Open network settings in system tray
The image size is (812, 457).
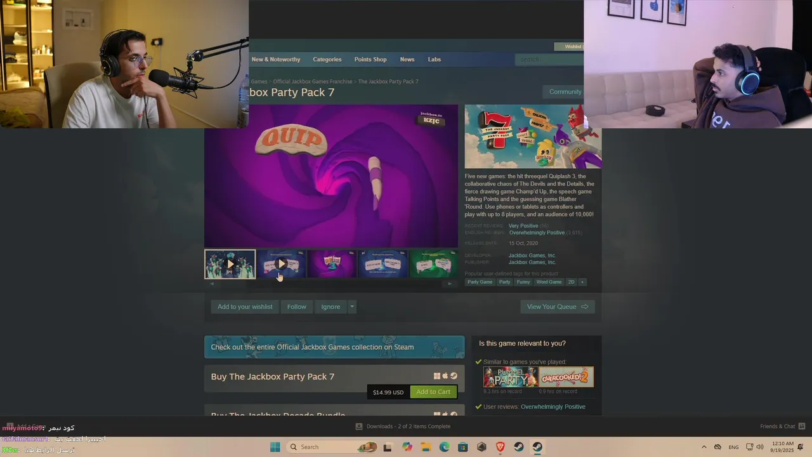749,447
